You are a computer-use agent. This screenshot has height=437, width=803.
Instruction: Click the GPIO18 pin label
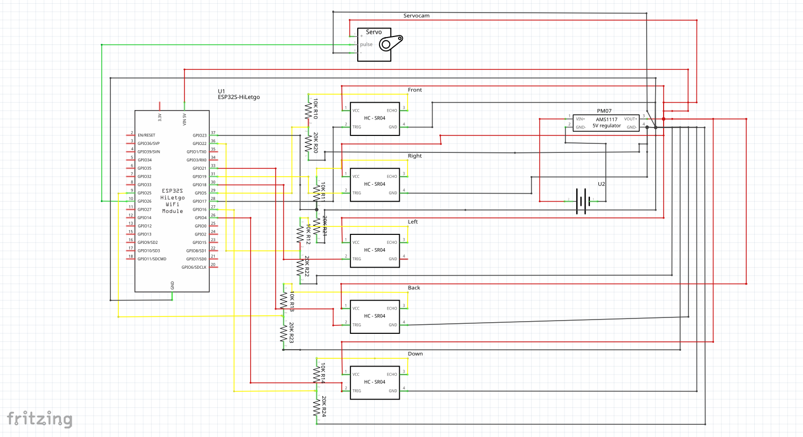(200, 185)
